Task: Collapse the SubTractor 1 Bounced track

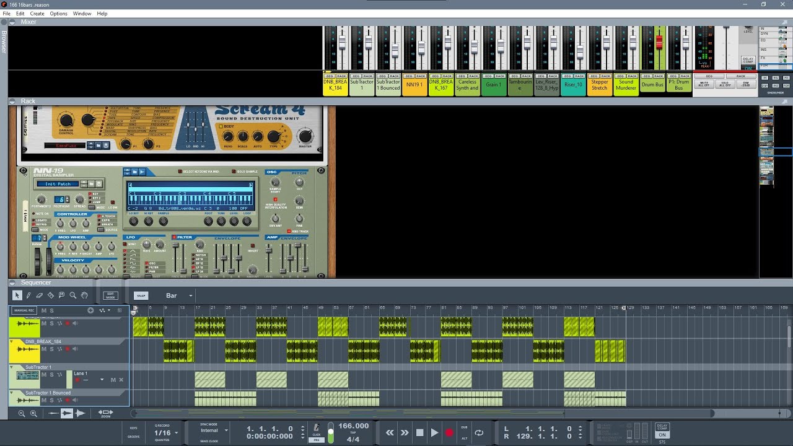Action: pyautogui.click(x=12, y=393)
